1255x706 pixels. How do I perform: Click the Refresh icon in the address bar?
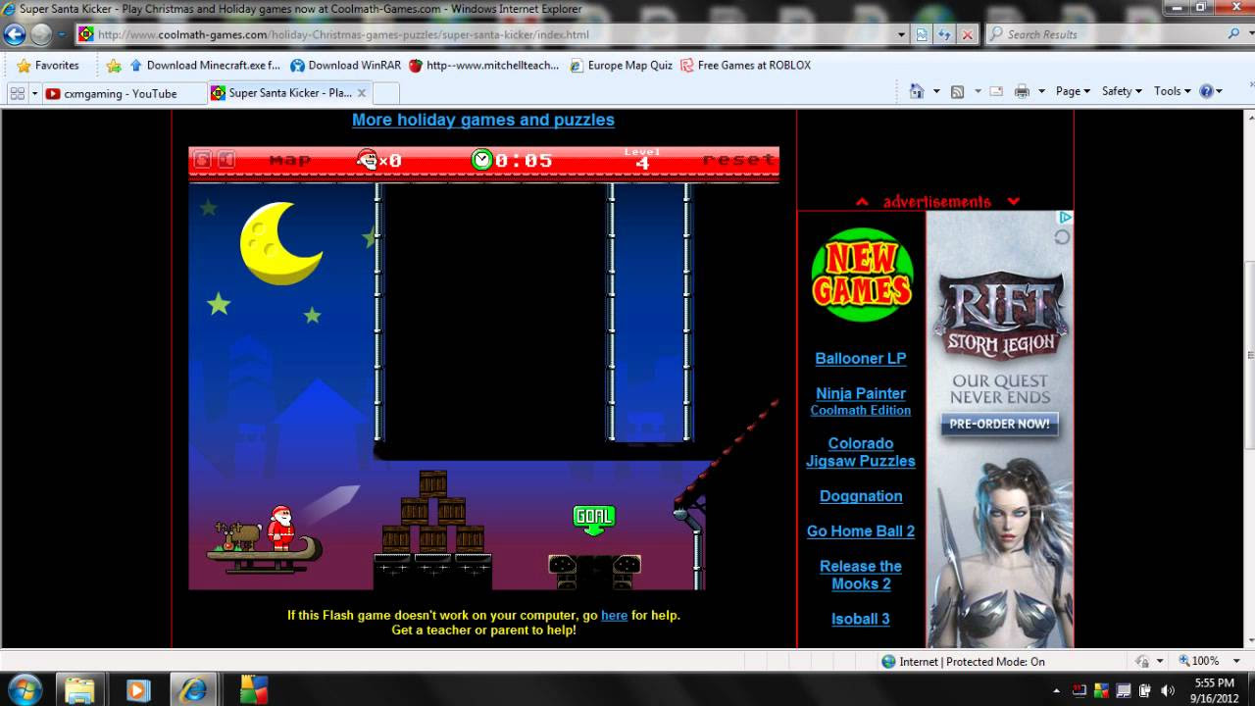pos(943,34)
